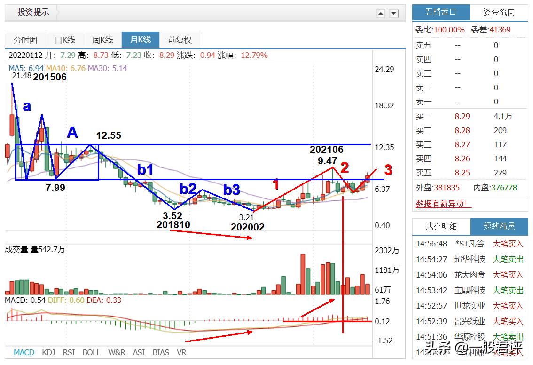Screen dimensions: 533x365
Task: Open the 前复权 tab
Action: point(180,40)
